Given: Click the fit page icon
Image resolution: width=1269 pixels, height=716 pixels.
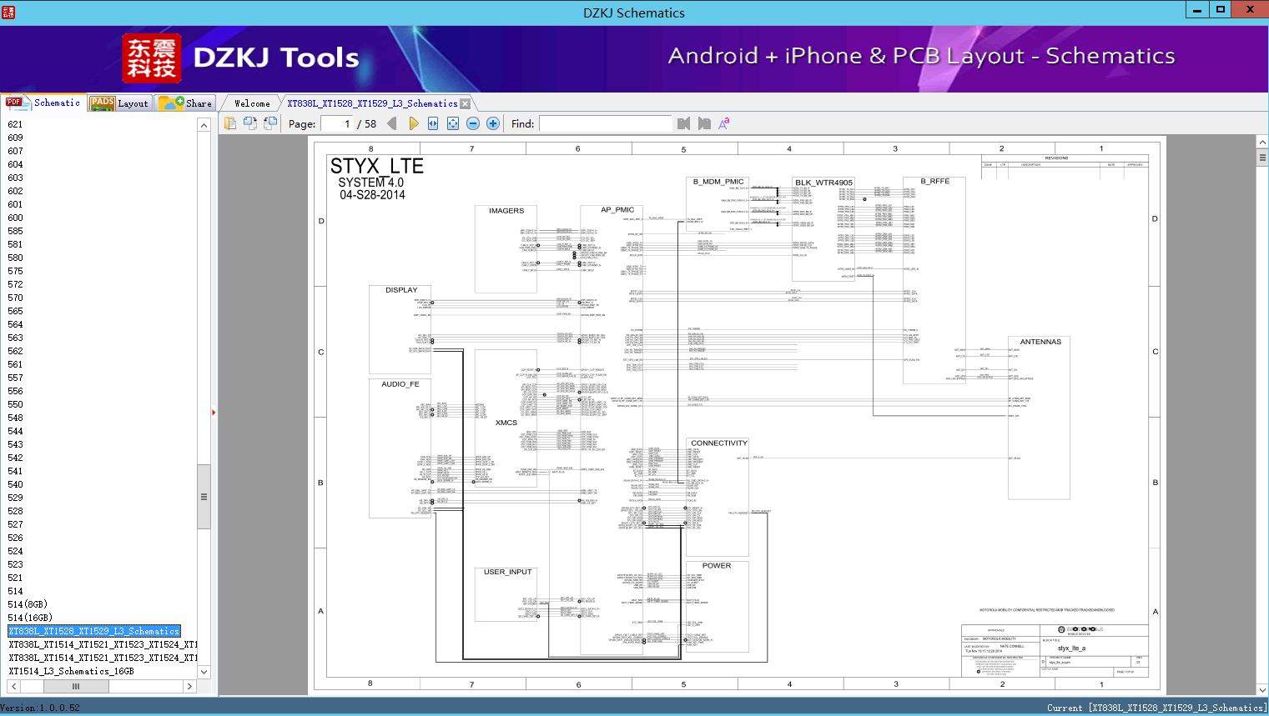Looking at the screenshot, I should tap(453, 123).
